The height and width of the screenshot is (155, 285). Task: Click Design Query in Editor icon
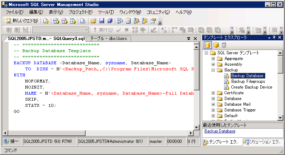tap(153, 30)
